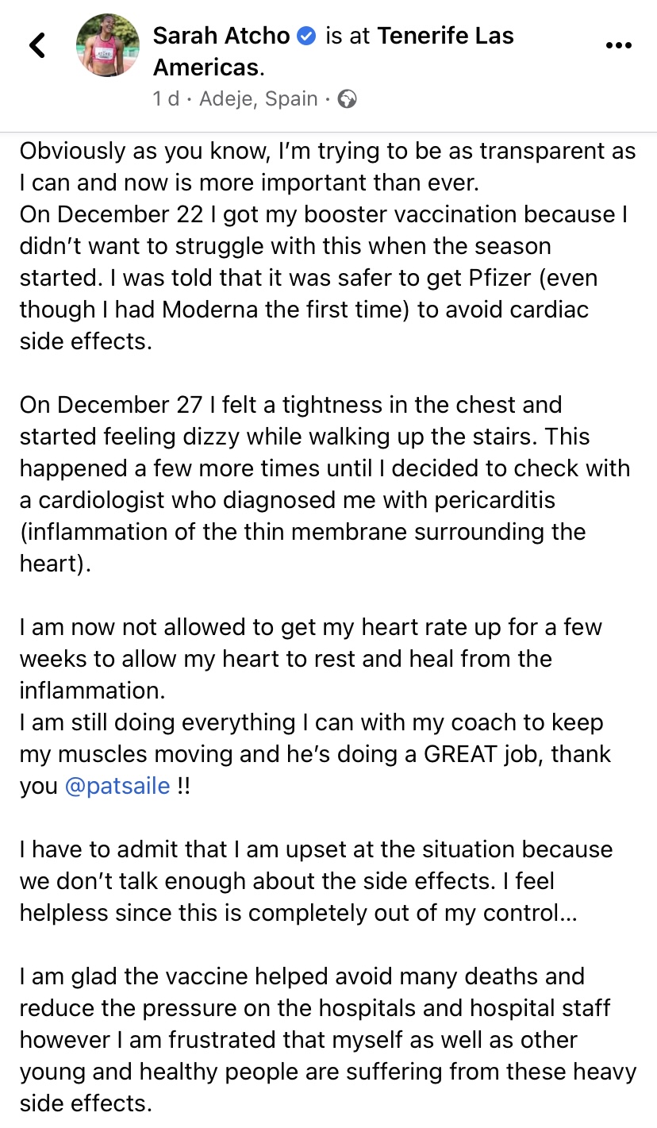Tap the globe public privacy icon
This screenshot has height=1128, width=657.
[x=347, y=99]
